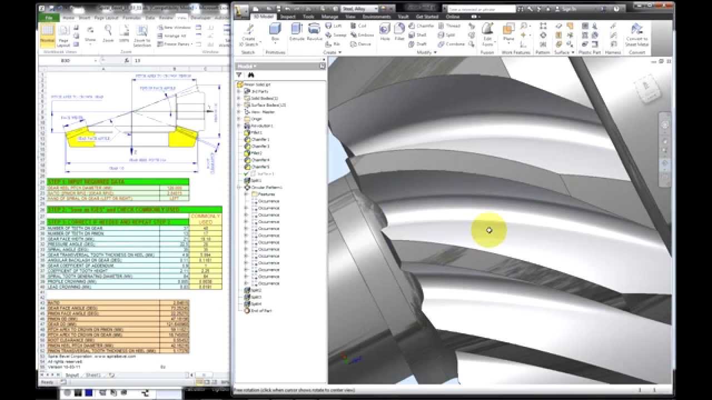Select Split1 in model browser
This screenshot has height=400, width=712.
pos(253,181)
